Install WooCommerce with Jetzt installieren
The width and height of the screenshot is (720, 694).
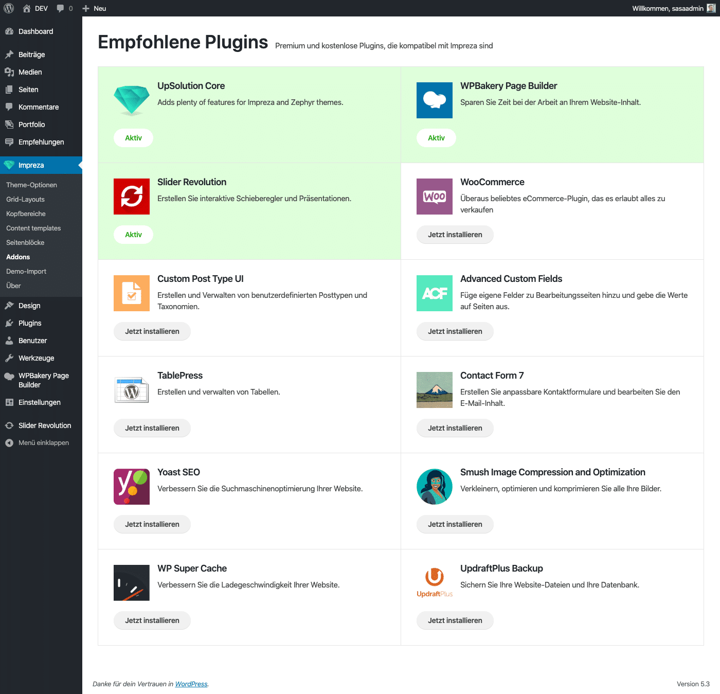[x=455, y=235]
